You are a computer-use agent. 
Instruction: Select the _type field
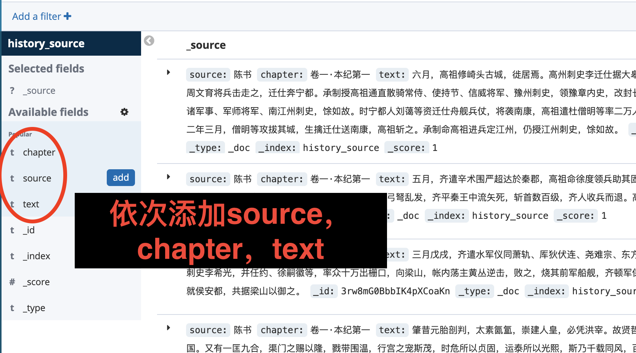click(x=34, y=308)
